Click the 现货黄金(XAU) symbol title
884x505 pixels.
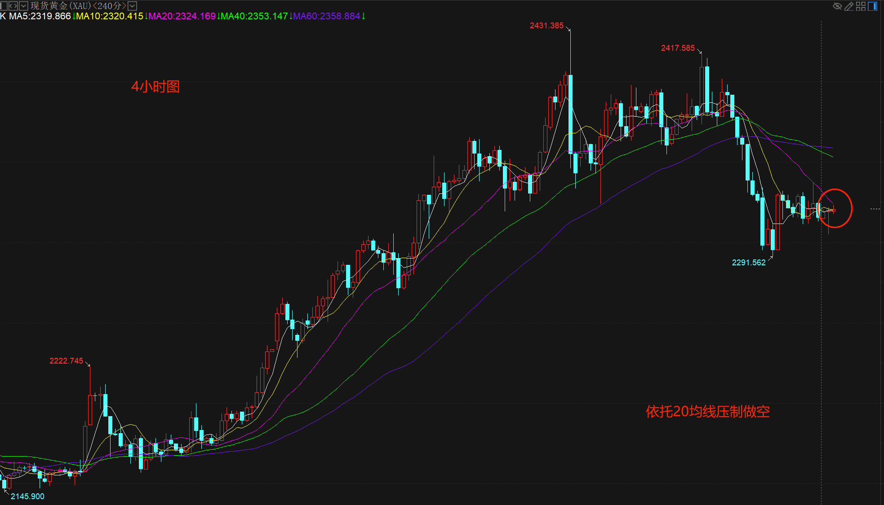61,6
